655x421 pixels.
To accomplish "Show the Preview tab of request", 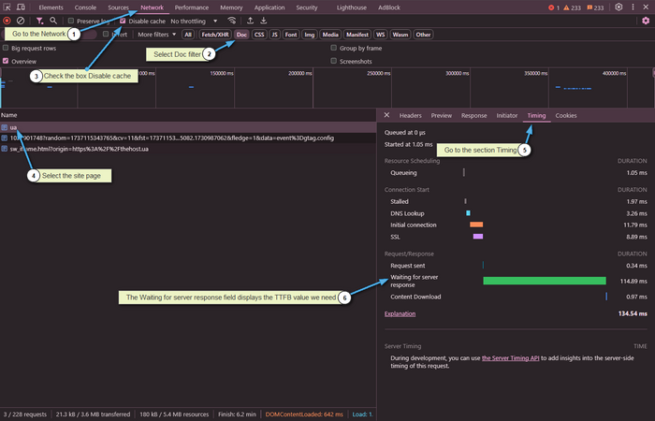I will [442, 115].
